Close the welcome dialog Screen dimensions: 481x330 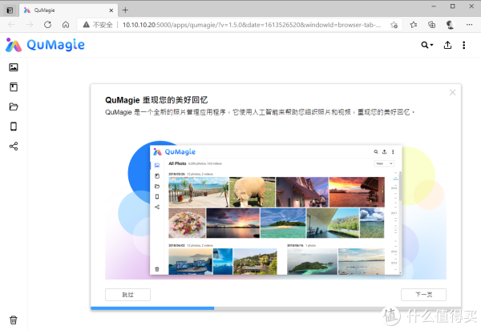tap(452, 92)
